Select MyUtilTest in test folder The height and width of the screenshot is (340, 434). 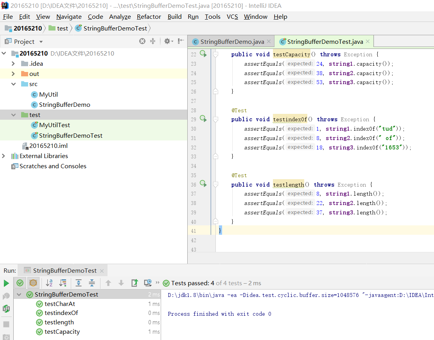click(x=54, y=125)
